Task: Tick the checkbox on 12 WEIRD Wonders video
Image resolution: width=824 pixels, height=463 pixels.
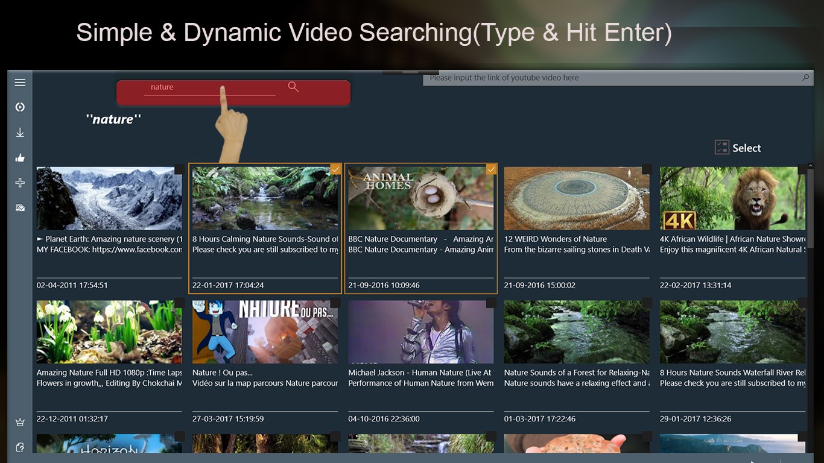Action: coord(647,169)
